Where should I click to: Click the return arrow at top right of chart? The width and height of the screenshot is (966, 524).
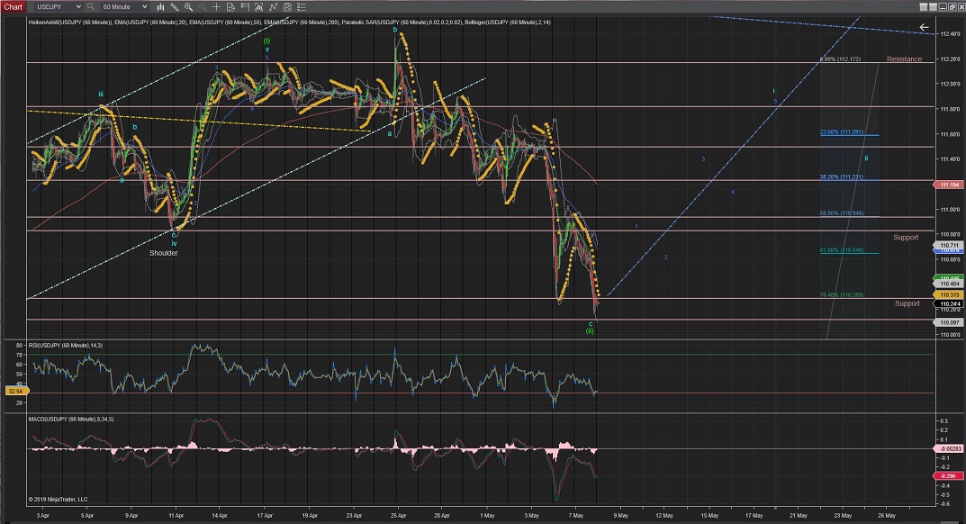pyautogui.click(x=924, y=27)
